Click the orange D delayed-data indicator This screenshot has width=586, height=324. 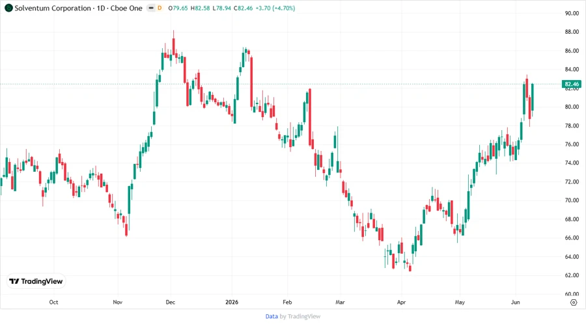coord(160,8)
